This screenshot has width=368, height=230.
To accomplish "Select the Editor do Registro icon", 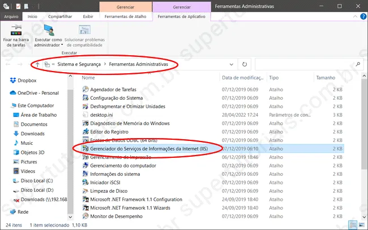I will point(85,131).
